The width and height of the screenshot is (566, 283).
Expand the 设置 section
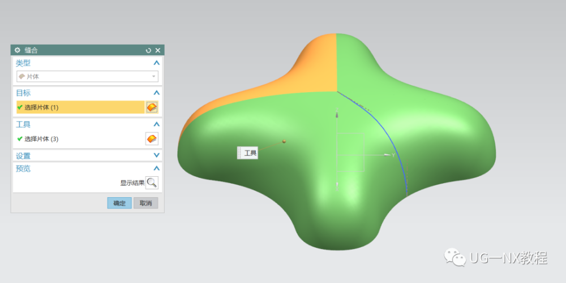pos(156,155)
